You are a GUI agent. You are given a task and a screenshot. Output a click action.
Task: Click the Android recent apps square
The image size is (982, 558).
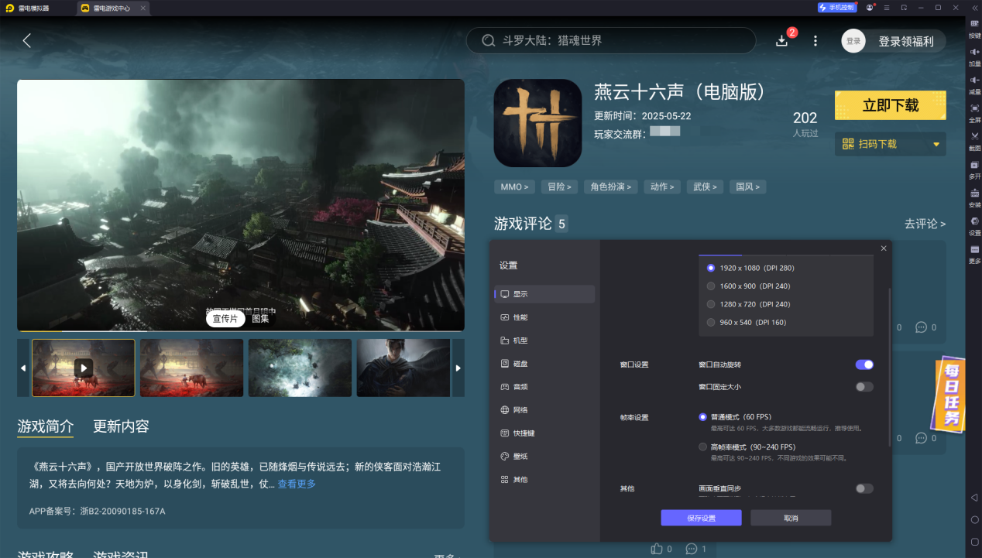[974, 541]
